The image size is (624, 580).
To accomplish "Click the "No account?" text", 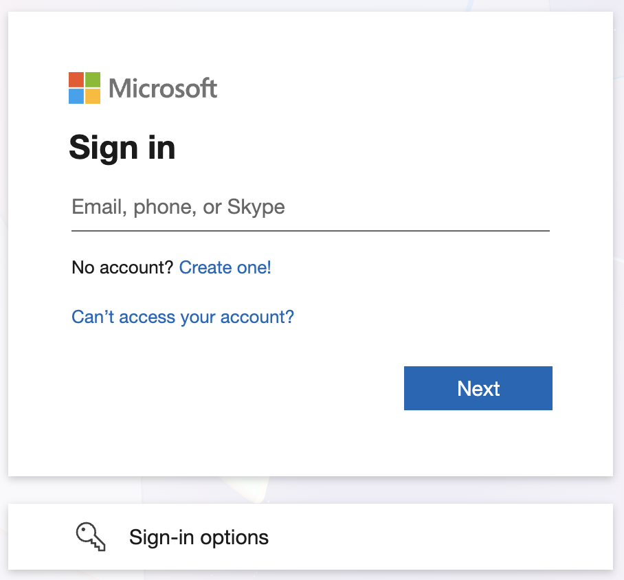I will click(122, 267).
